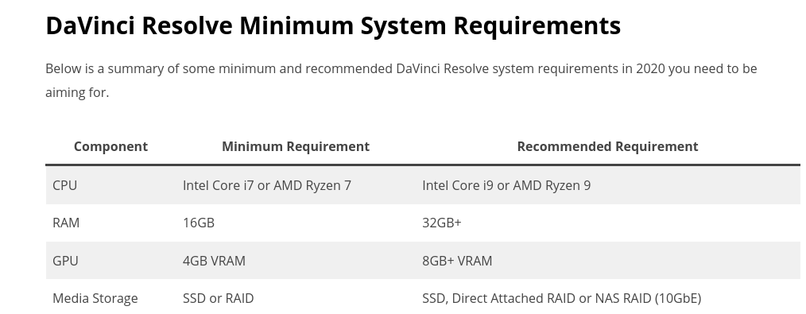The image size is (806, 314).
Task: Click the Component column header
Action: click(110, 146)
